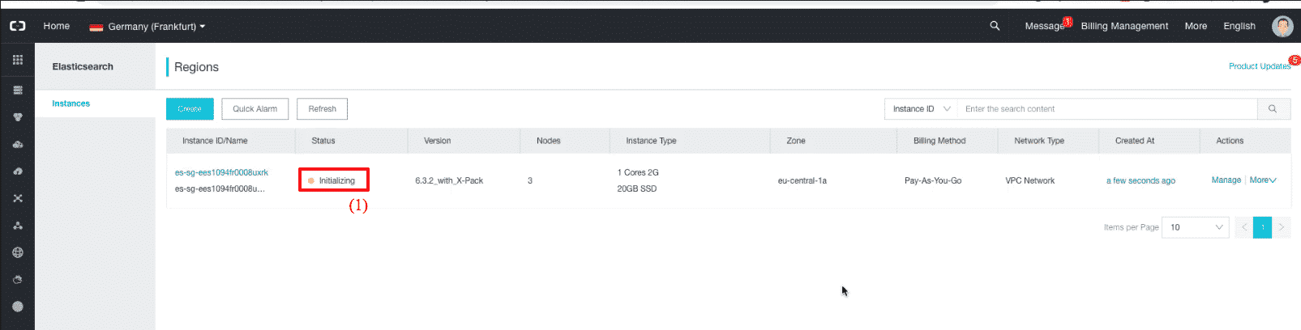The height and width of the screenshot is (330, 1301).
Task: Open Message notifications
Action: tap(1046, 26)
